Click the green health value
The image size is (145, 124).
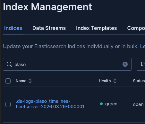(x=111, y=104)
